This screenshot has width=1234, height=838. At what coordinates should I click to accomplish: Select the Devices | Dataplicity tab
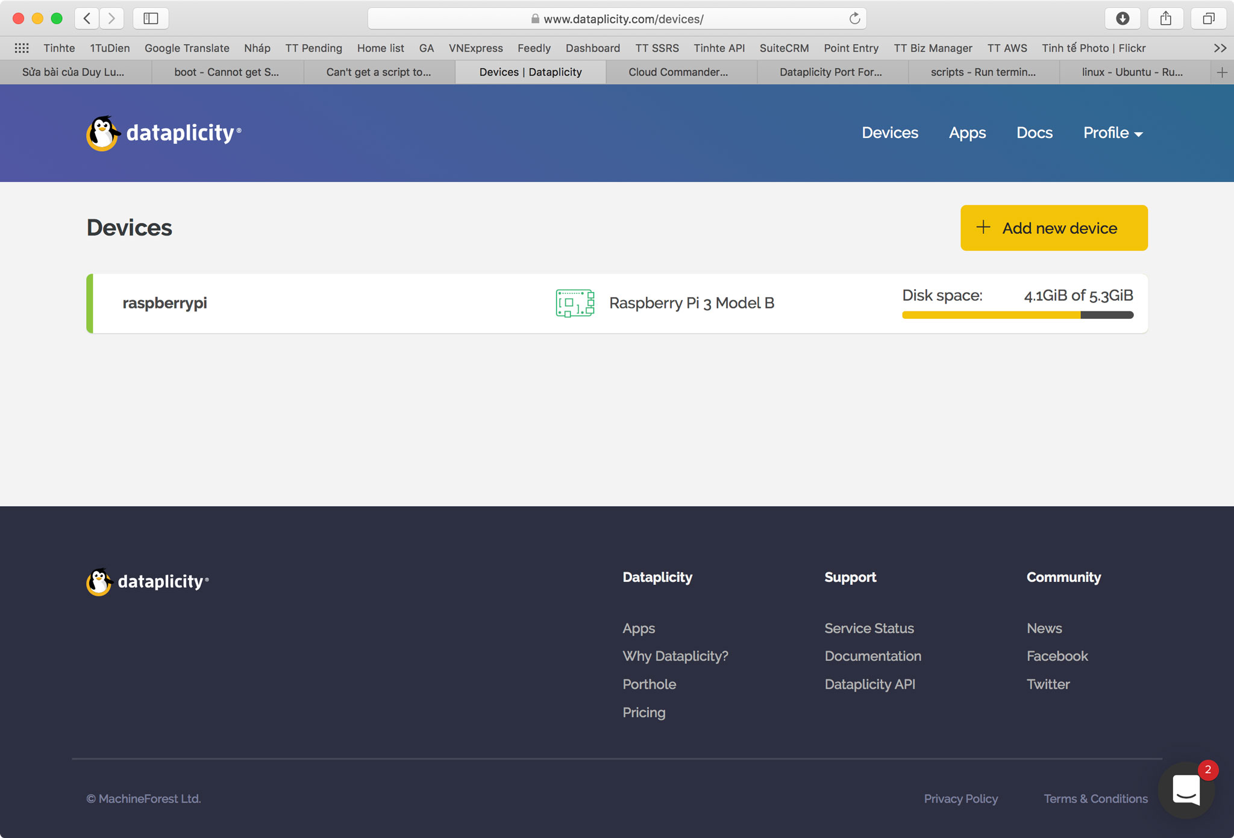tap(530, 72)
